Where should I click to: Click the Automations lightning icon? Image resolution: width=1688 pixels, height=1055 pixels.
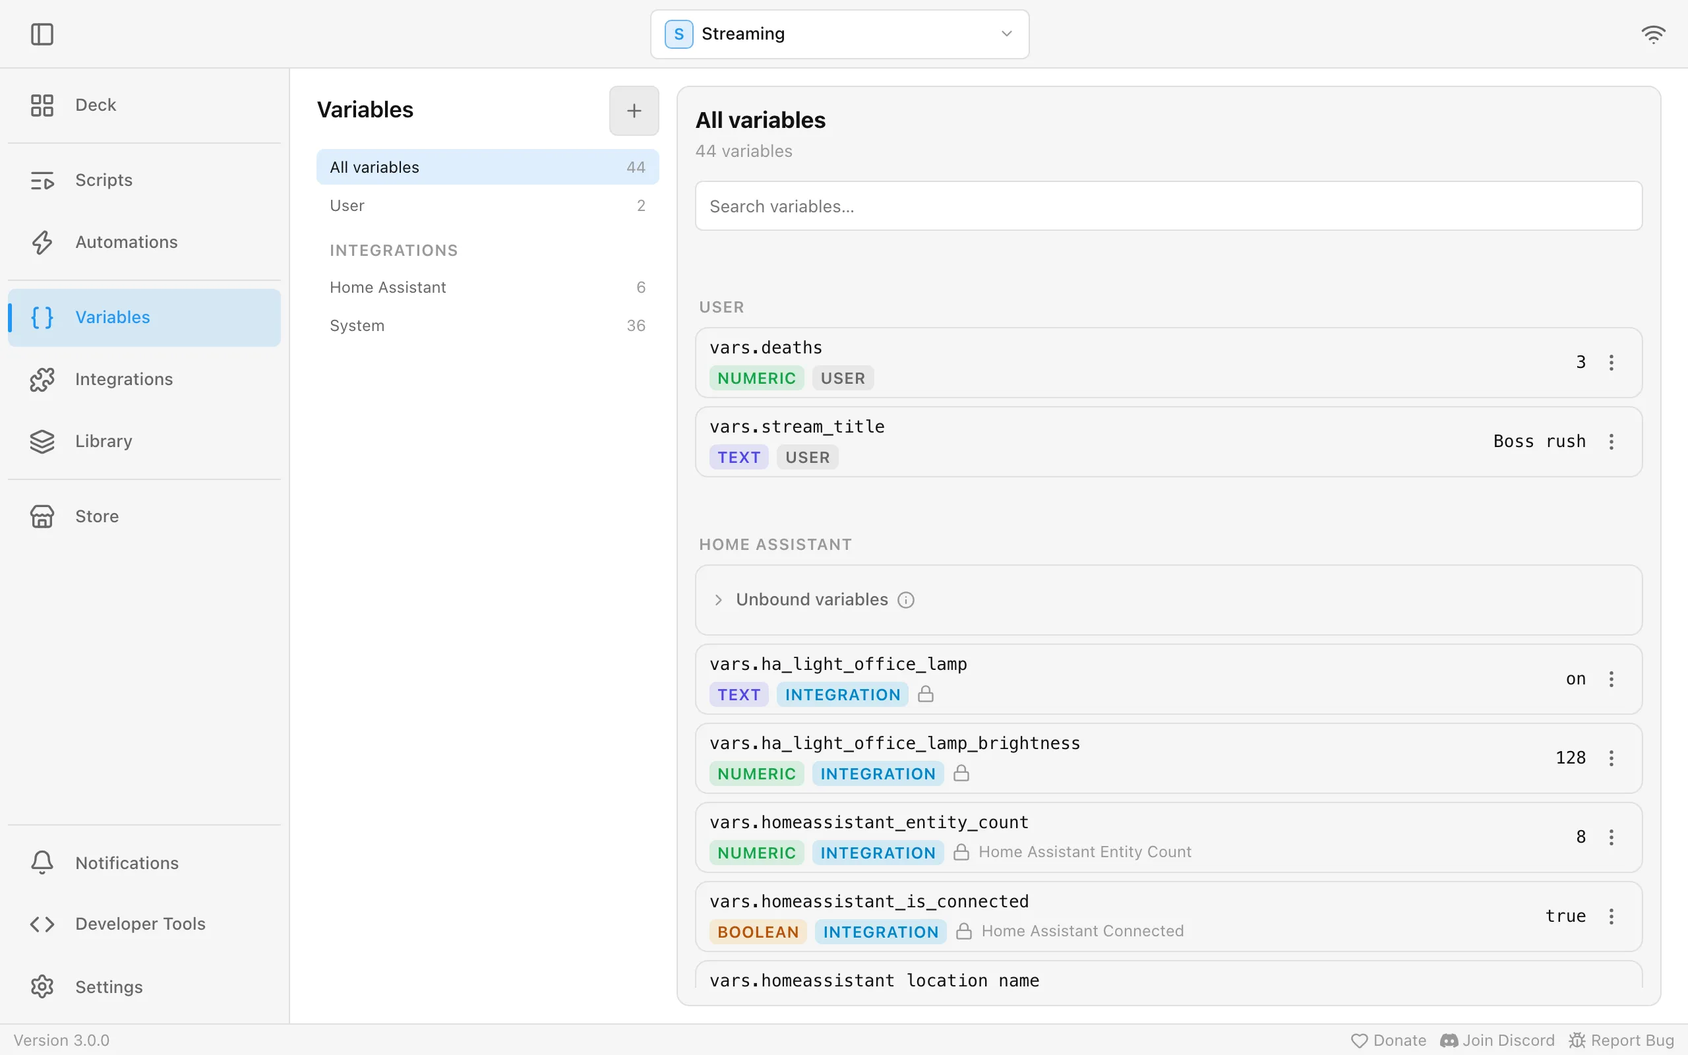(x=42, y=242)
